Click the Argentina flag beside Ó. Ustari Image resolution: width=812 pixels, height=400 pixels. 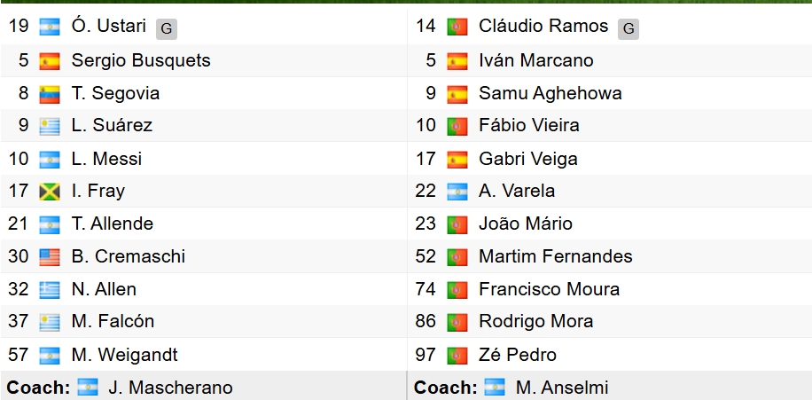click(x=50, y=27)
